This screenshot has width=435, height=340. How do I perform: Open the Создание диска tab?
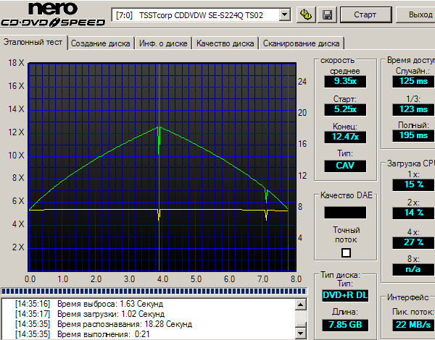click(101, 43)
